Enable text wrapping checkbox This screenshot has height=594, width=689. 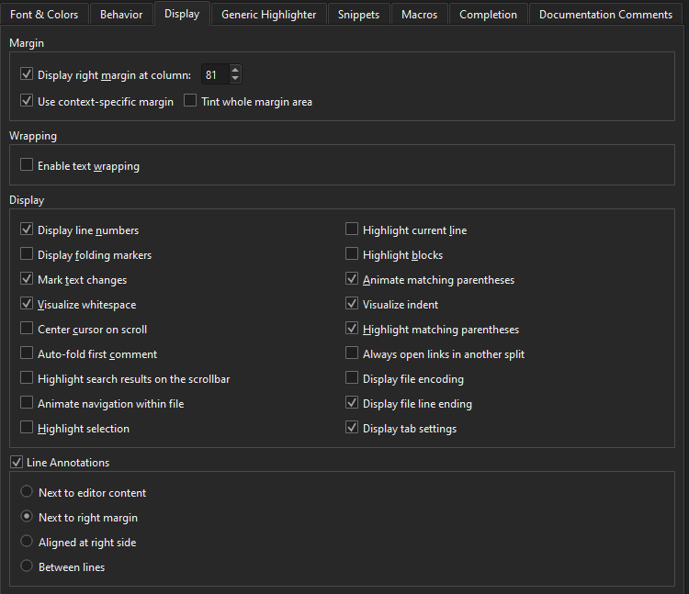tap(27, 166)
